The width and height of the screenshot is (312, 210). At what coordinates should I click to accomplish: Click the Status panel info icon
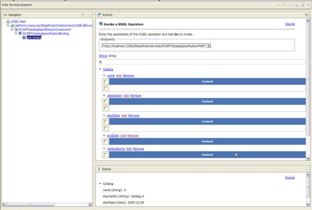pyautogui.click(x=99, y=169)
